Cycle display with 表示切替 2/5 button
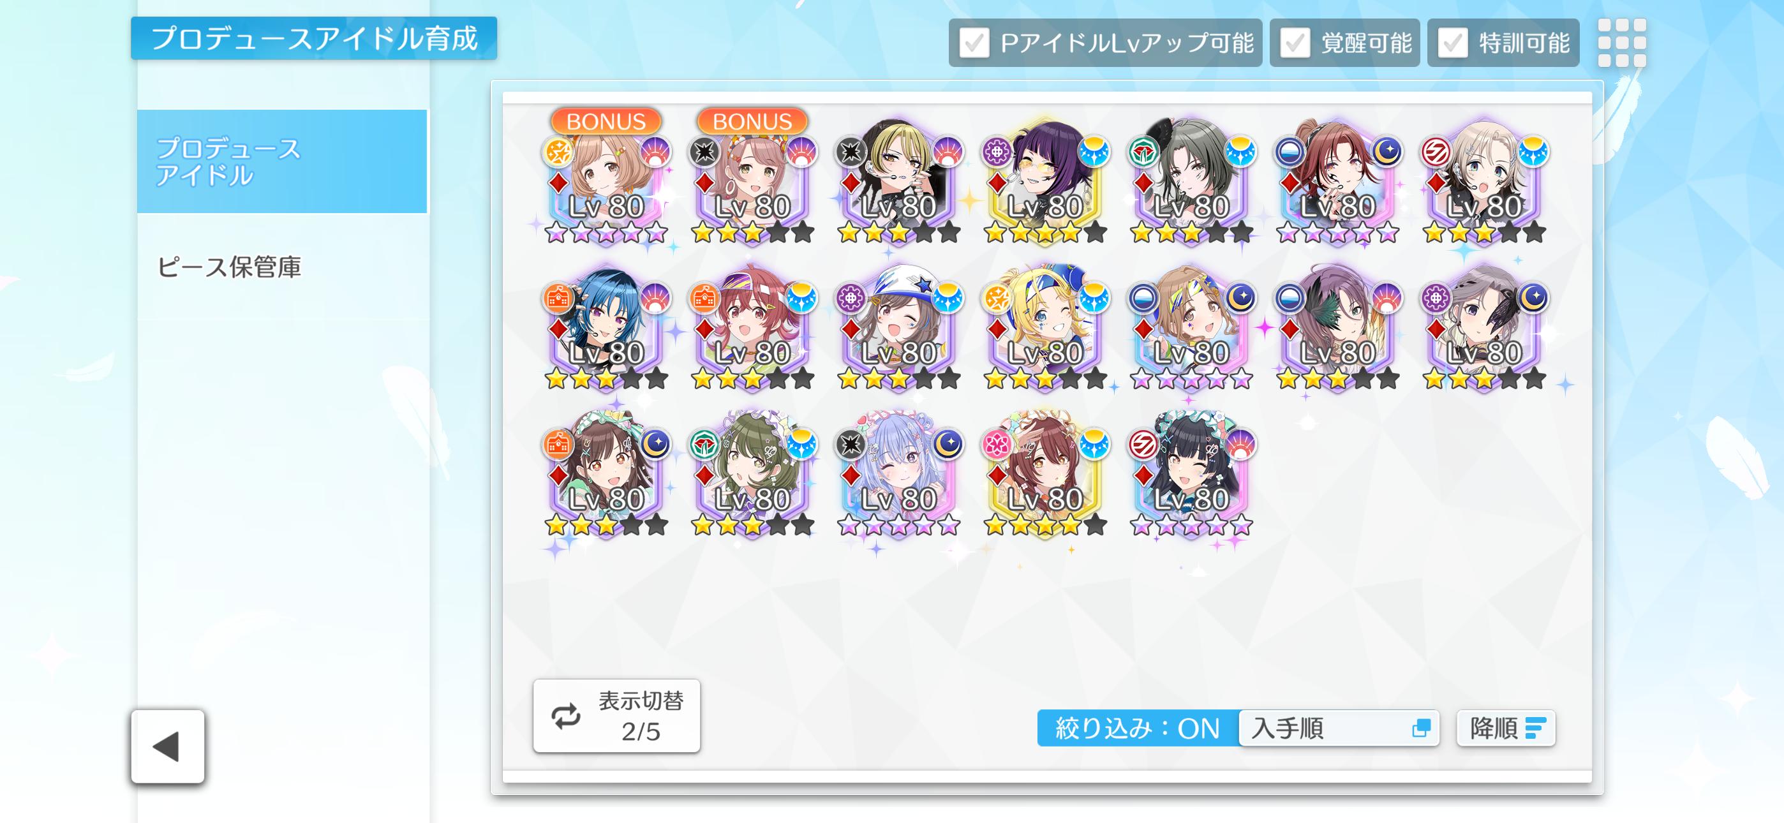Image resolution: width=1784 pixels, height=823 pixels. point(616,716)
